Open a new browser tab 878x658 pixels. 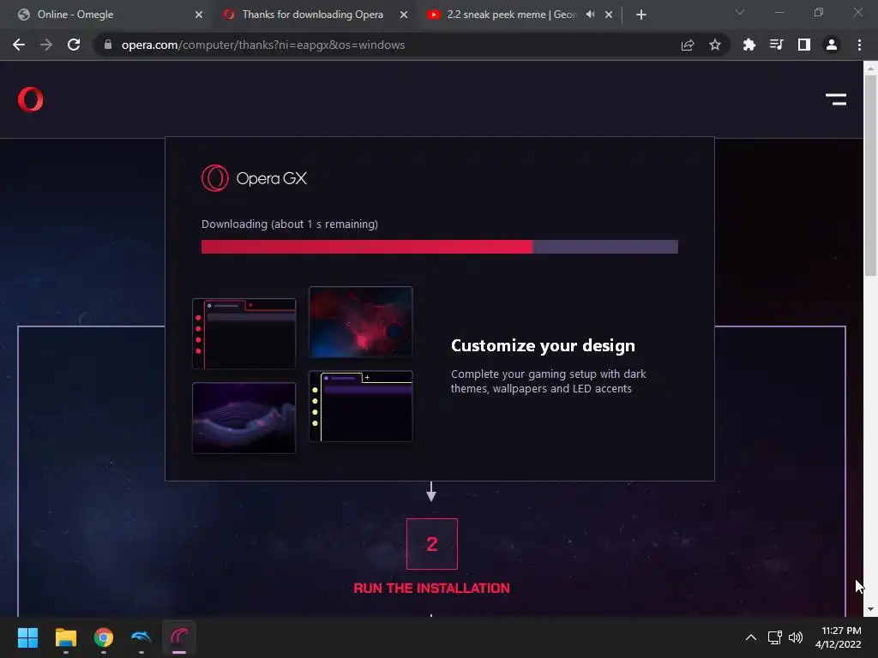[641, 15]
